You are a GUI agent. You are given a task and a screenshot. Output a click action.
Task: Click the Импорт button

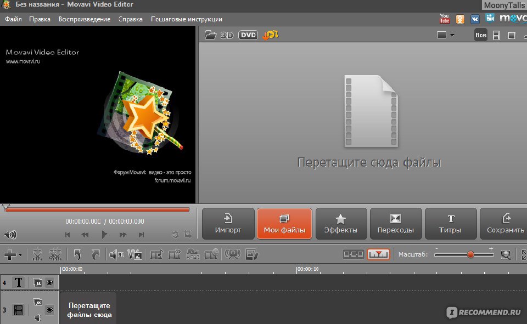[x=228, y=224]
